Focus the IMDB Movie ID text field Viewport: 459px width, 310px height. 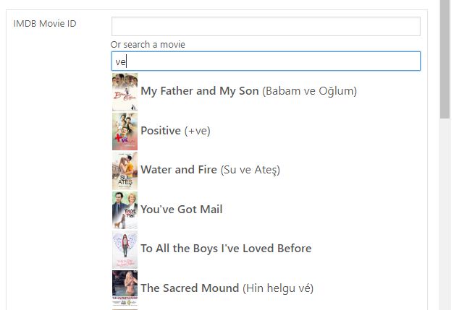tap(266, 26)
